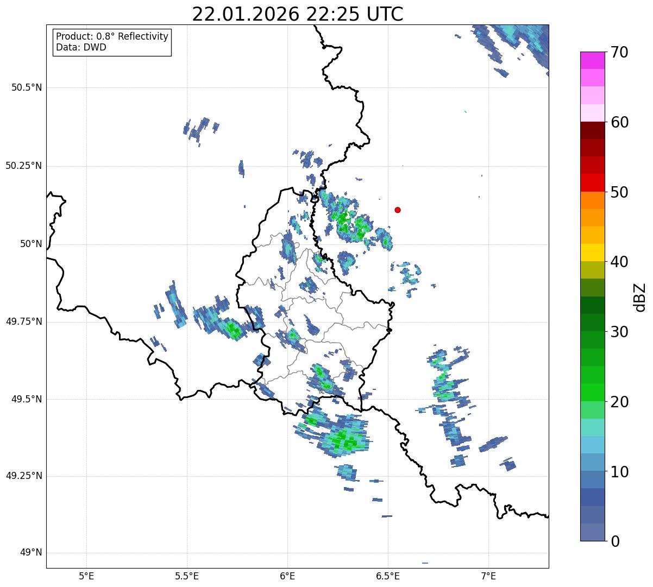Click the magenta top colorbar swatch
Viewport: 653px width, 587px height.
(592, 60)
